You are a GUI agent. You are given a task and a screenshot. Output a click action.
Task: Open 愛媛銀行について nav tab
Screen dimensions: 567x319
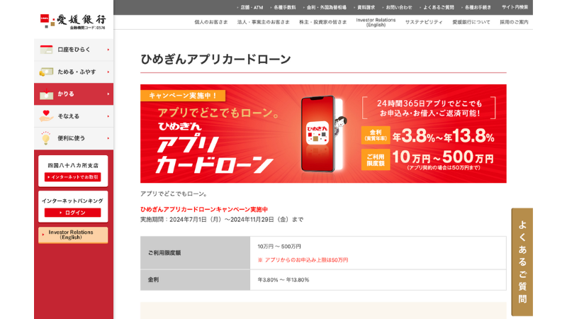[471, 22]
